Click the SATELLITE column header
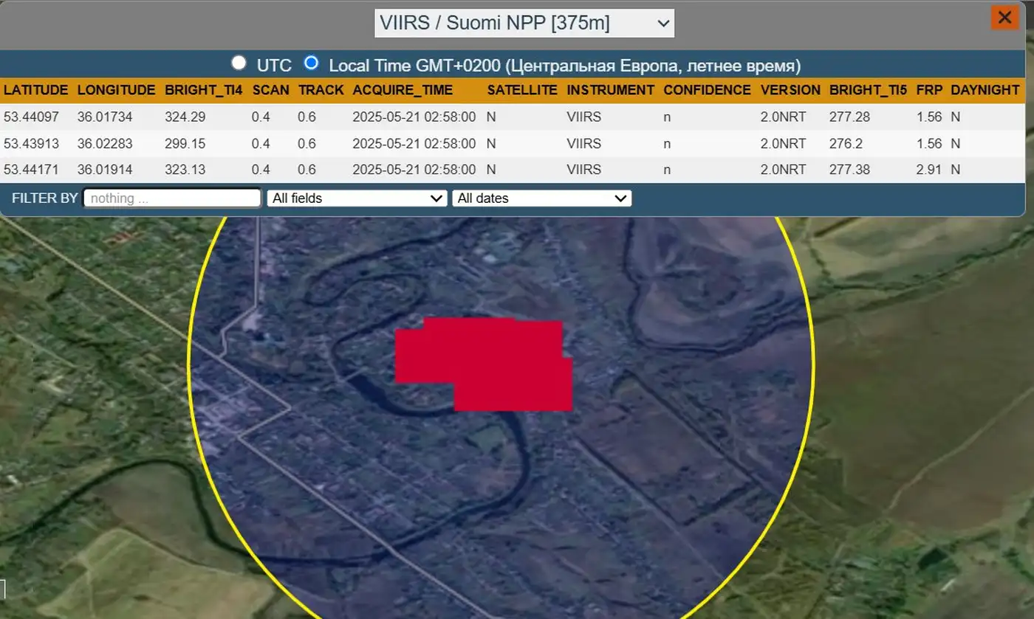 click(x=521, y=90)
